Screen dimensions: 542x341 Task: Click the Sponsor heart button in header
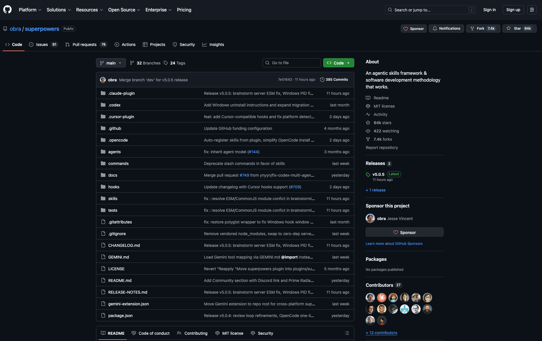click(x=413, y=29)
